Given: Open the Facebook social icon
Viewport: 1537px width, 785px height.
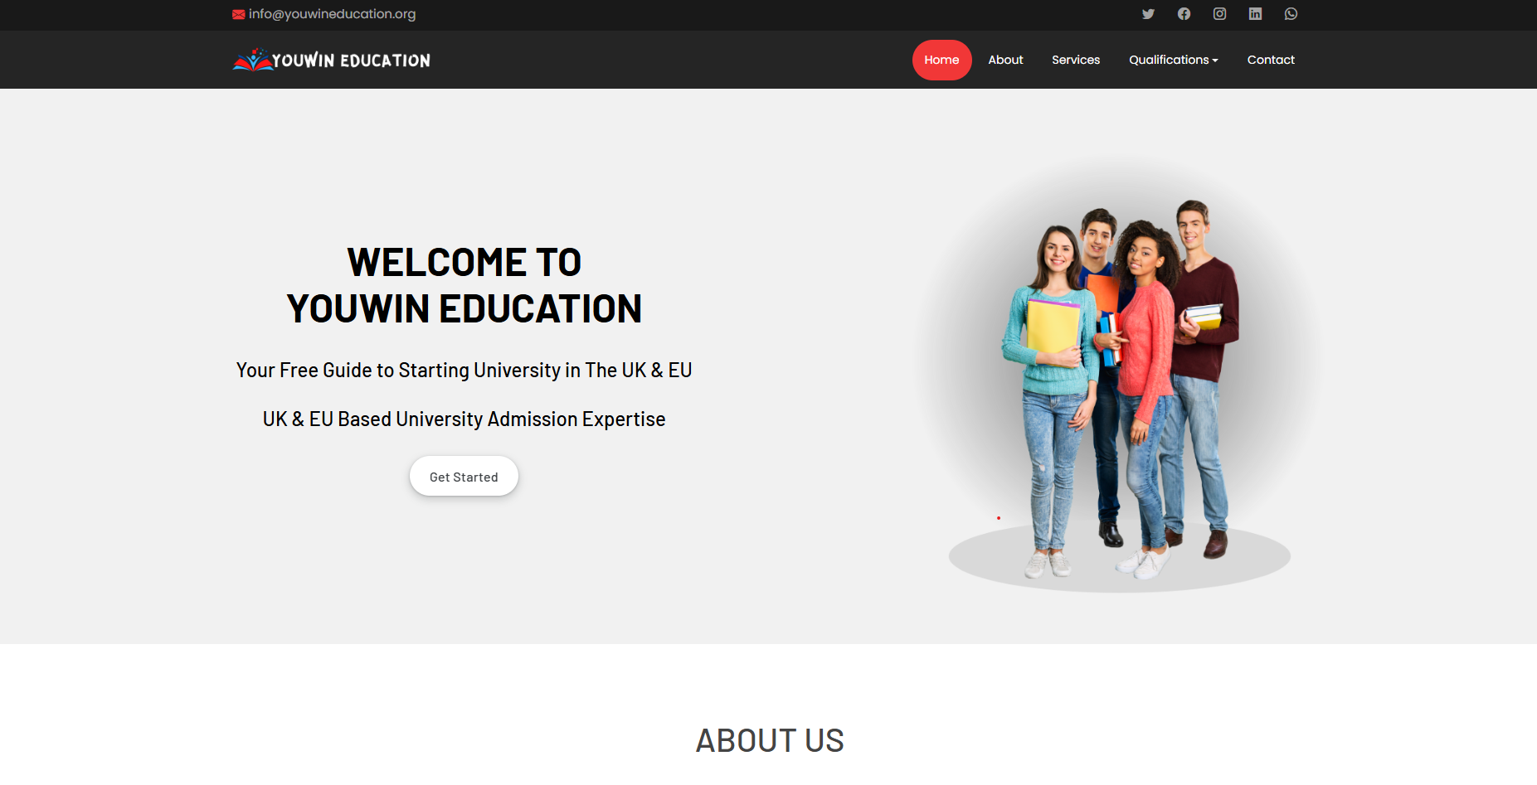Looking at the screenshot, I should [x=1184, y=14].
